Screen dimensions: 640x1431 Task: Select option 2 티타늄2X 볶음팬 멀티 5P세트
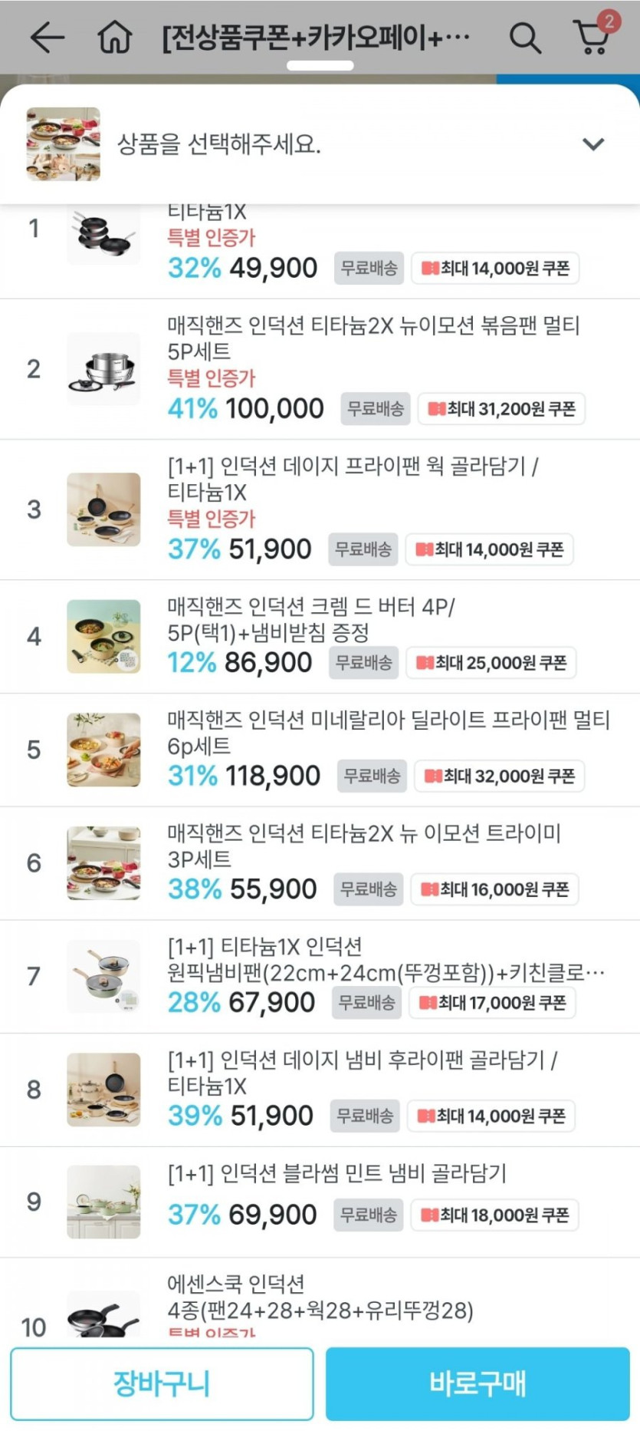click(373, 338)
